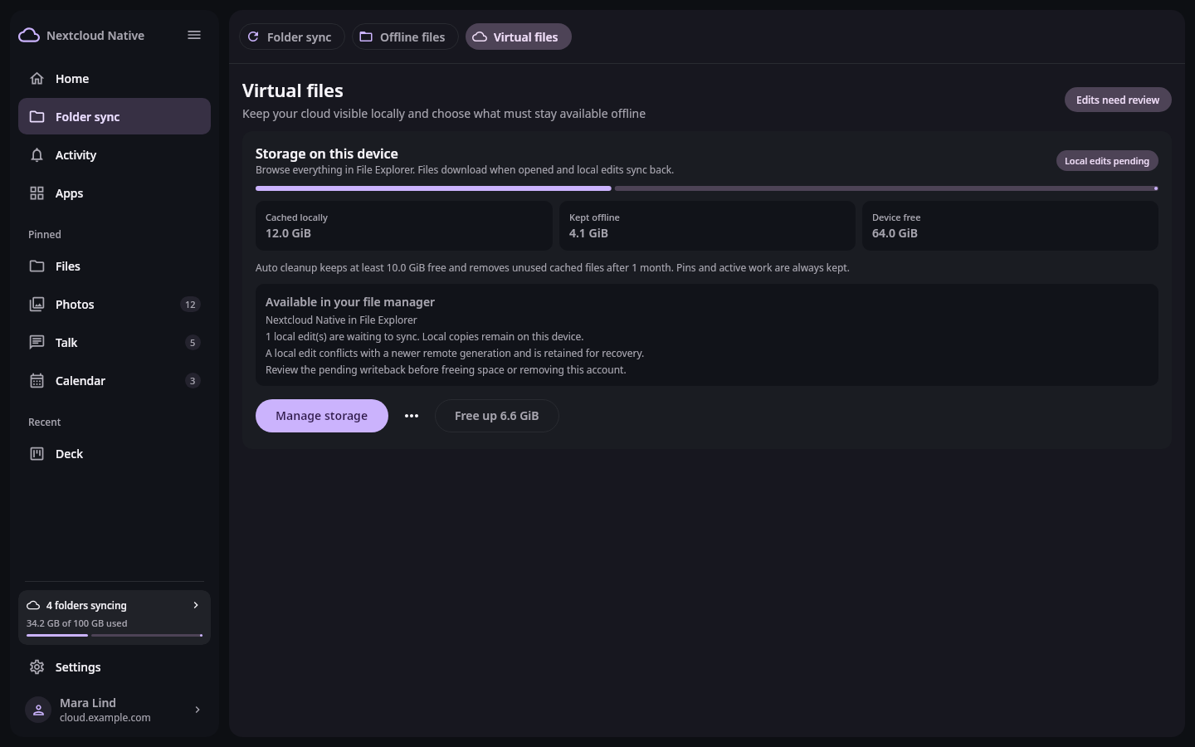Click the folder icon on Offline files tab

(x=366, y=37)
